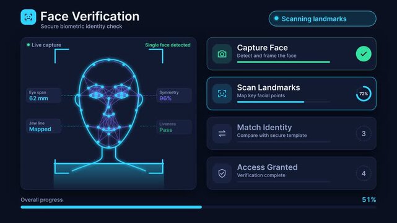The image size is (397, 223).
Task: Open the Capture Face step card title
Action: (263, 48)
